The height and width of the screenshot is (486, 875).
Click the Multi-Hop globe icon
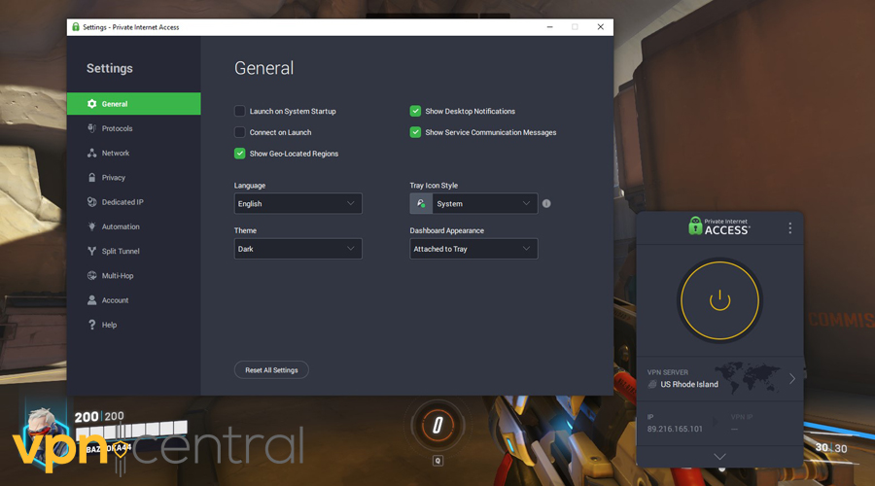[x=92, y=276]
